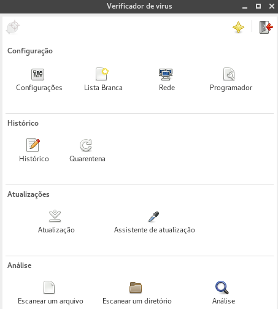Select the 'Escanear um diretório' text label
The image size is (278, 309).
137,301
